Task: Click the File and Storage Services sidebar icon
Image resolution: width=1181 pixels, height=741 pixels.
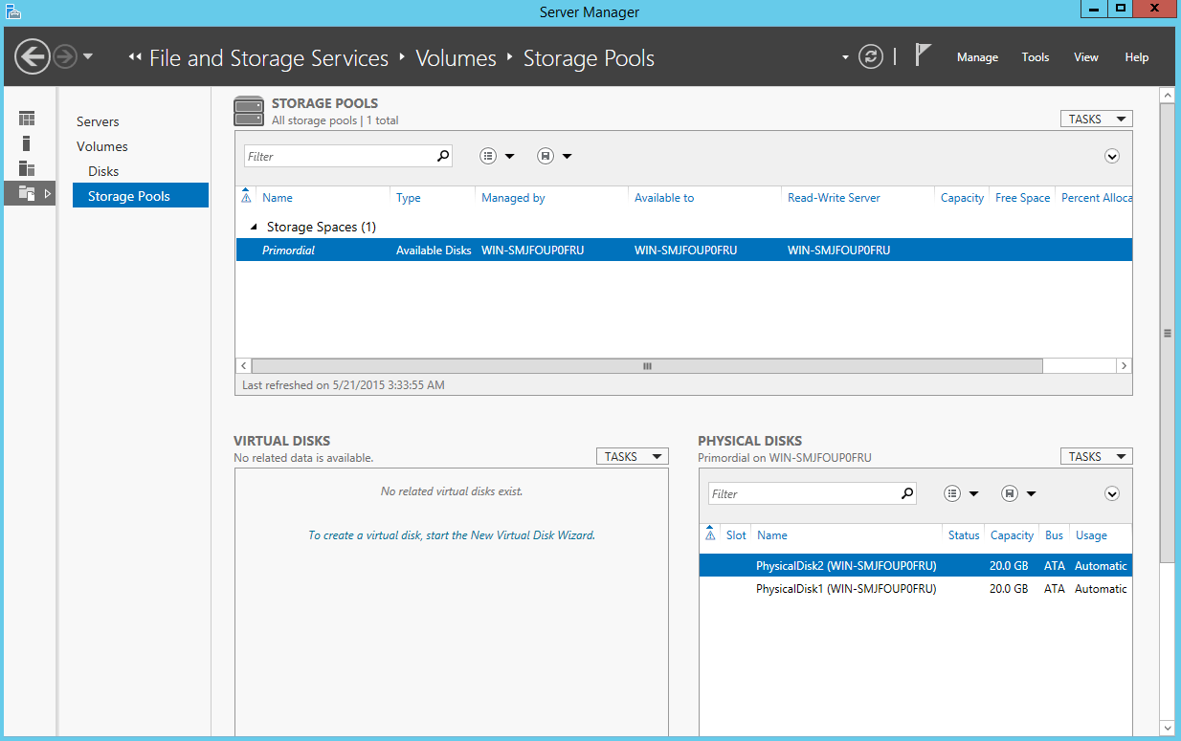Action: click(27, 193)
